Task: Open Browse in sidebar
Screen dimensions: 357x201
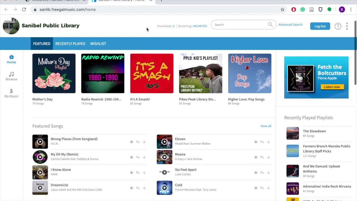Action: pos(11,76)
